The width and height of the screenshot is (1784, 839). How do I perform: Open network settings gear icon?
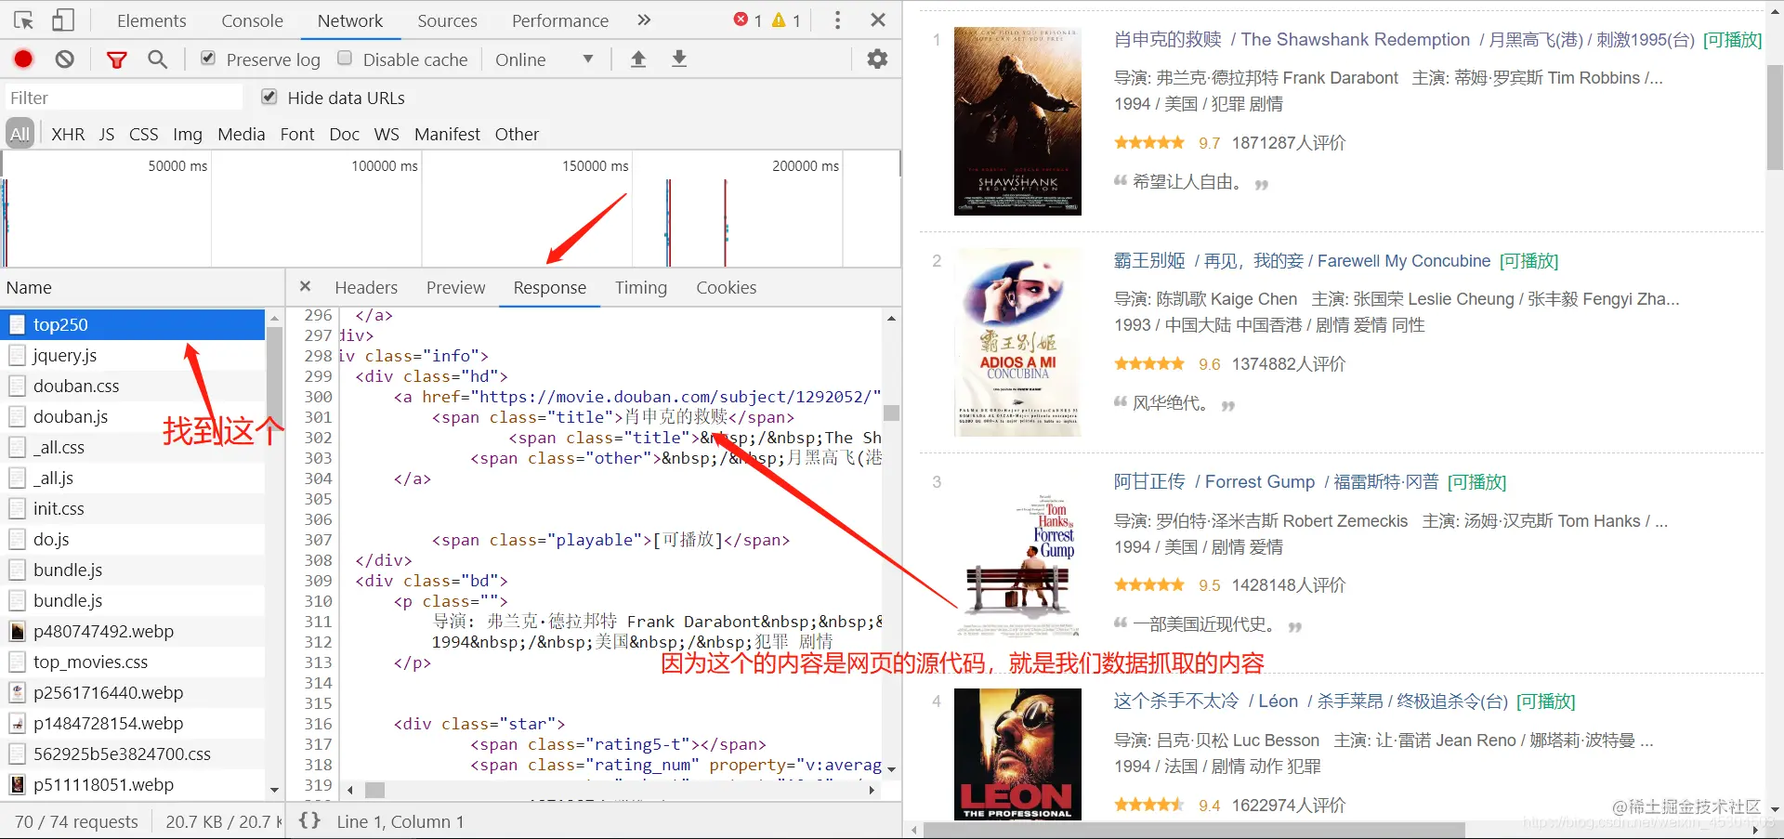pyautogui.click(x=877, y=59)
